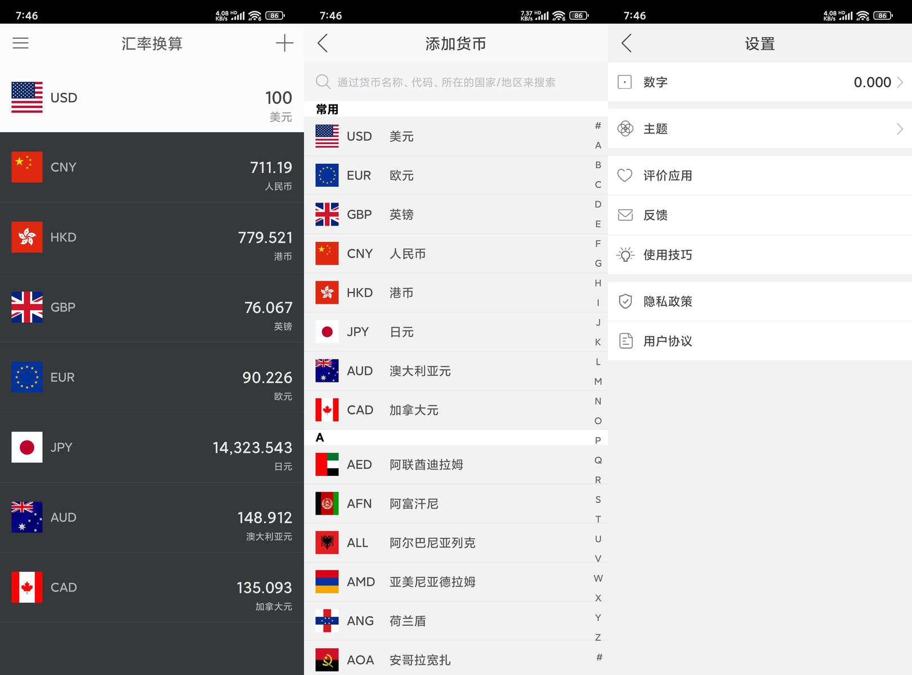The image size is (912, 675).
Task: Tap the plus icon to add currency
Action: pos(284,43)
